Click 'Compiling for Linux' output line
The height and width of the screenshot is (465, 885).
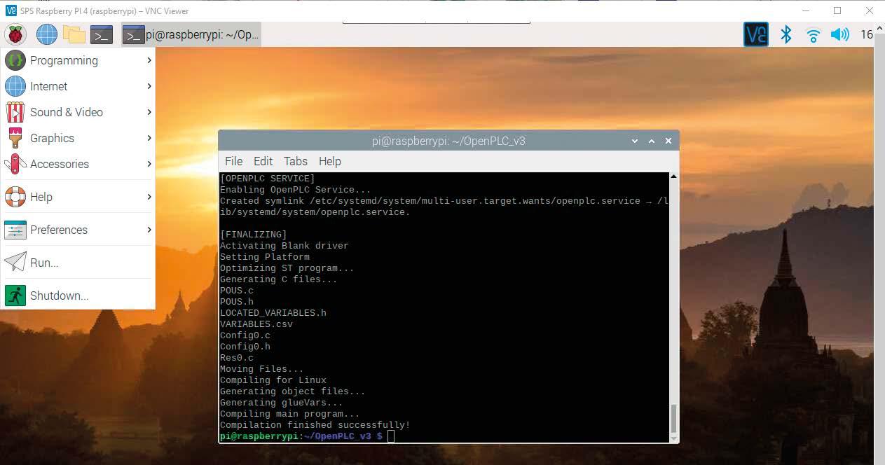tap(273, 380)
